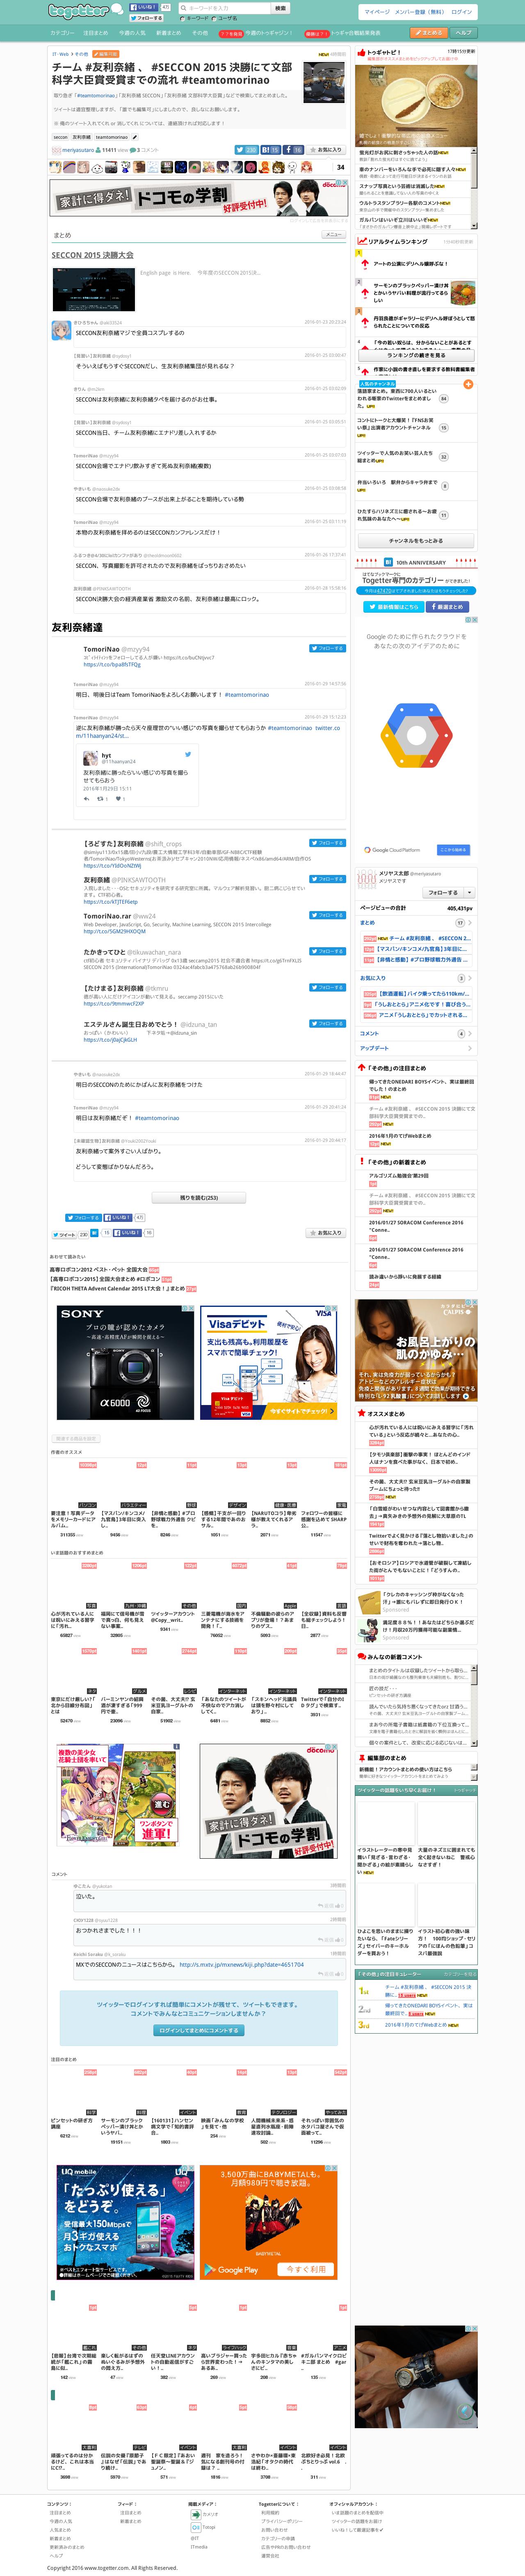The width and height of the screenshot is (525, 2576).
Task: Open the ログイン link in header
Action: pyautogui.click(x=462, y=12)
